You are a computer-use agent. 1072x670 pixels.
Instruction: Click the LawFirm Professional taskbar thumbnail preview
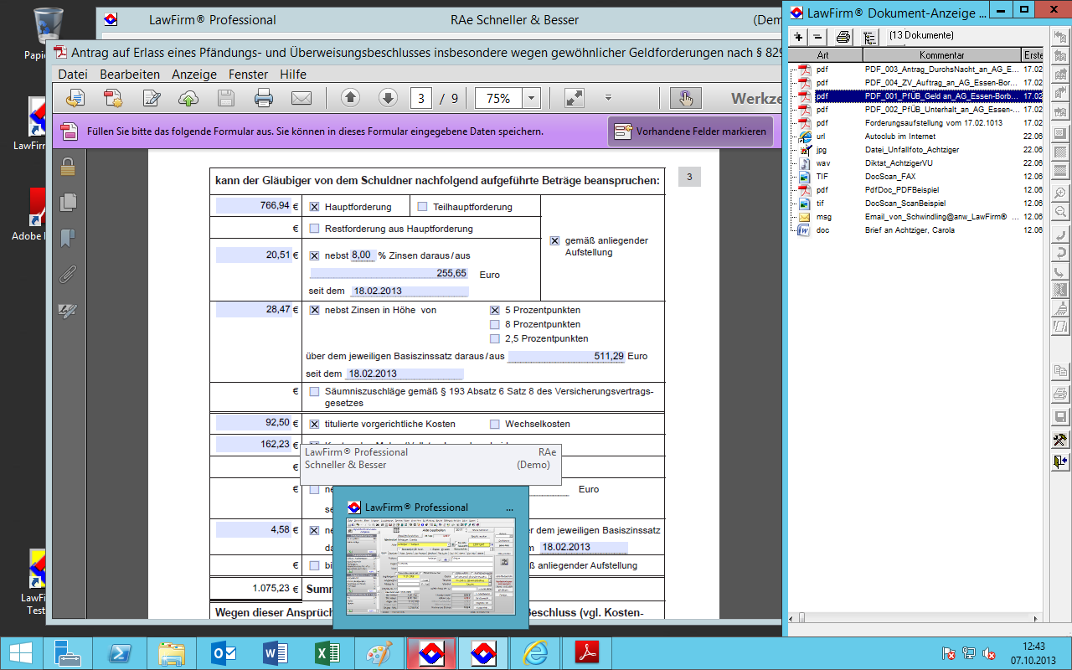tap(431, 557)
